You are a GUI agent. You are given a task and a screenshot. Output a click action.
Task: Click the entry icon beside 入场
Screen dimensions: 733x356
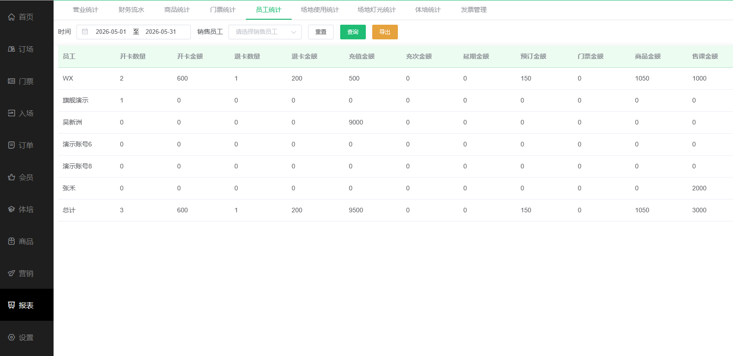pyautogui.click(x=11, y=113)
